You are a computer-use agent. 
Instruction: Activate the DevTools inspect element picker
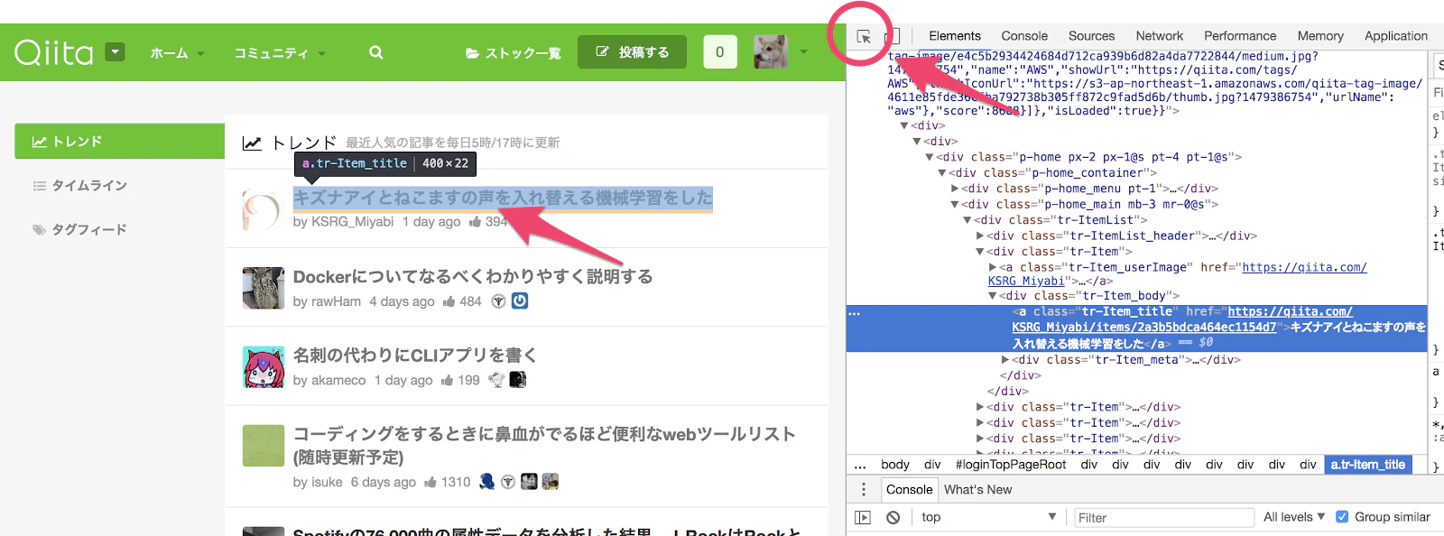864,37
